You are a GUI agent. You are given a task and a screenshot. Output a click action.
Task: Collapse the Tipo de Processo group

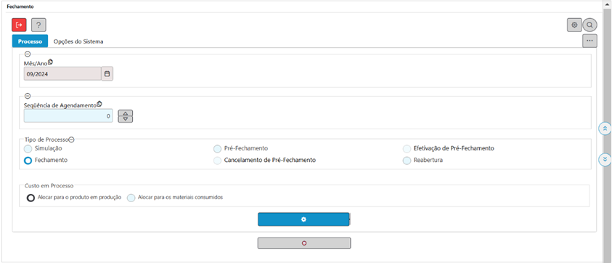71,140
